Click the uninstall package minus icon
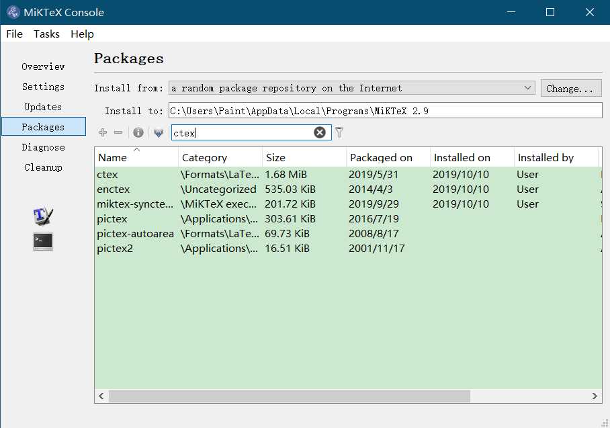 point(118,132)
